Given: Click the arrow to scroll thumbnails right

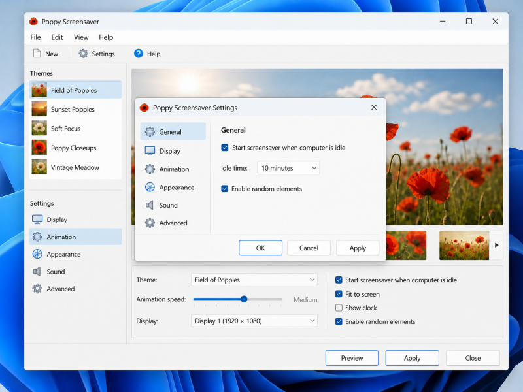Looking at the screenshot, I should pos(496,245).
